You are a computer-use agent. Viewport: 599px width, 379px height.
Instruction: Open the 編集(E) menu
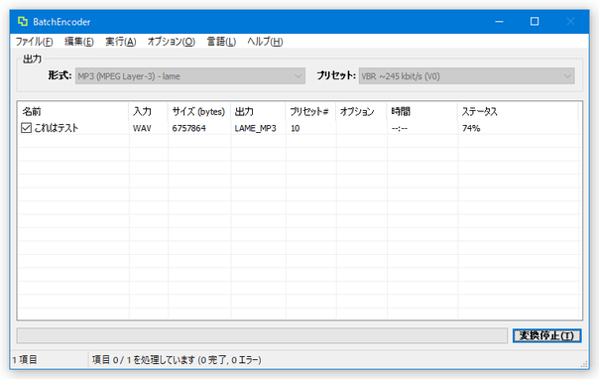tap(79, 42)
